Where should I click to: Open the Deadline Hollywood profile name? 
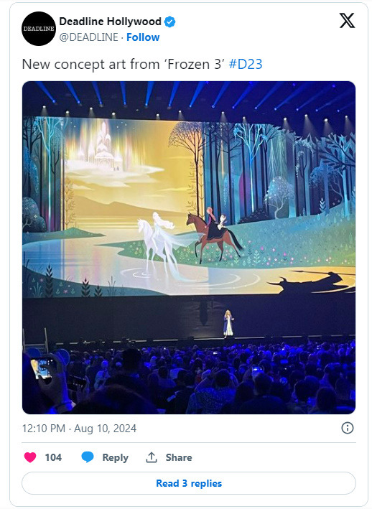click(111, 22)
